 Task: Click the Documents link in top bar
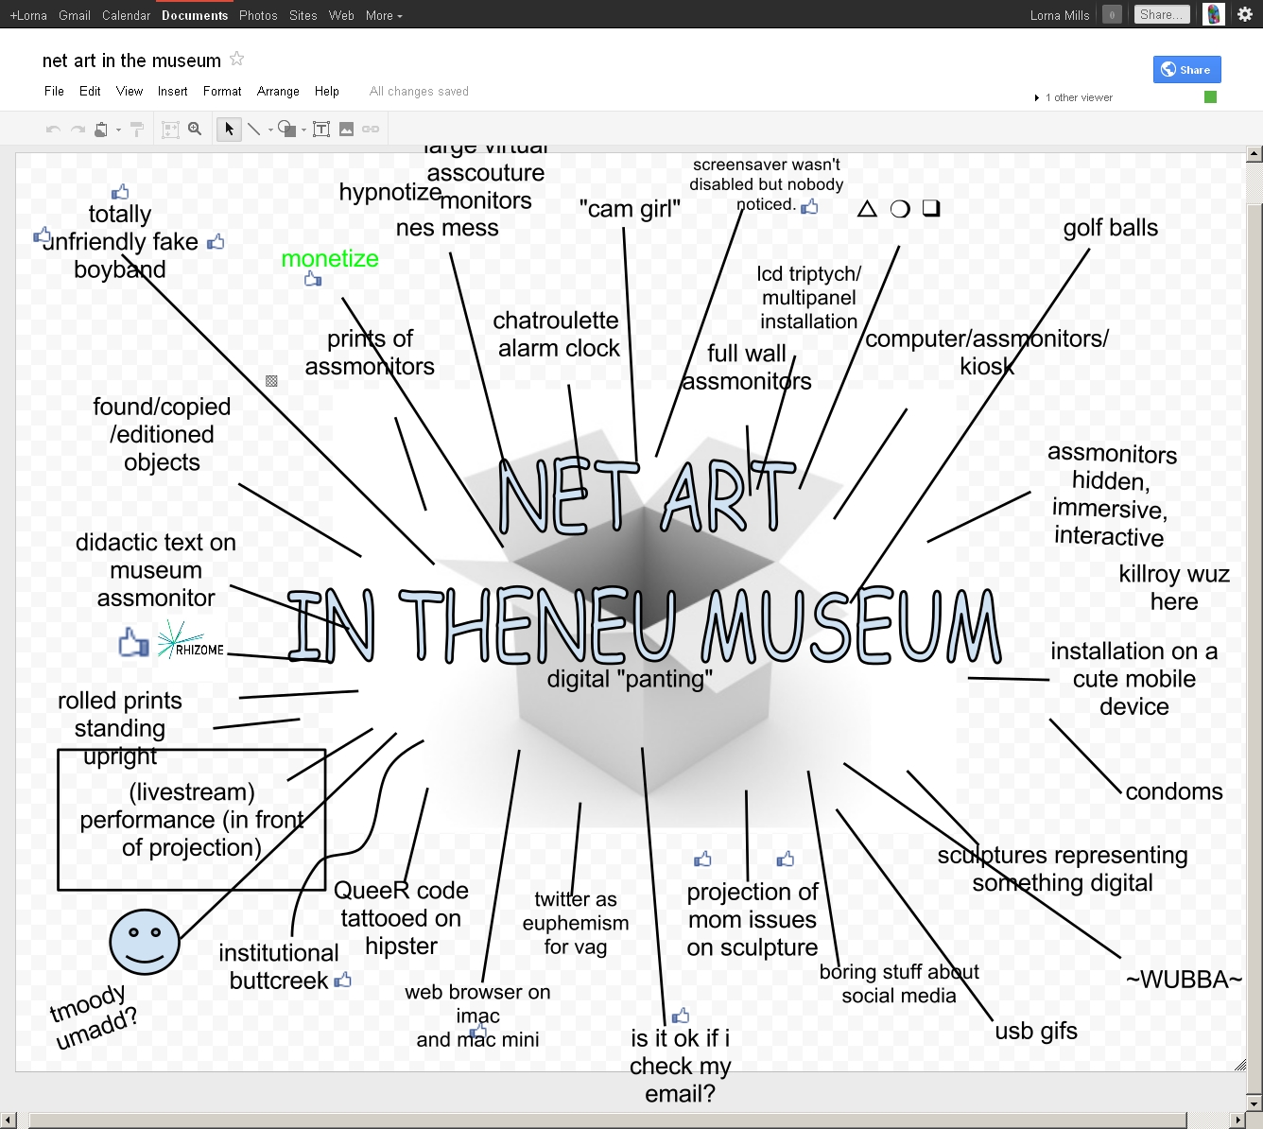(x=195, y=15)
